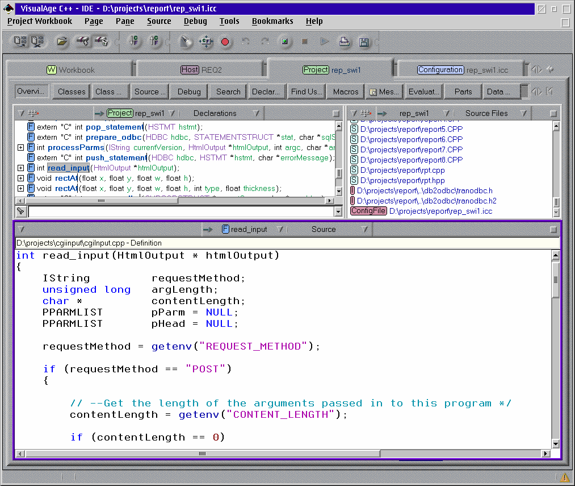The image size is (575, 486).
Task: Click the binary files icon with curved arrow
Action: click(x=20, y=41)
